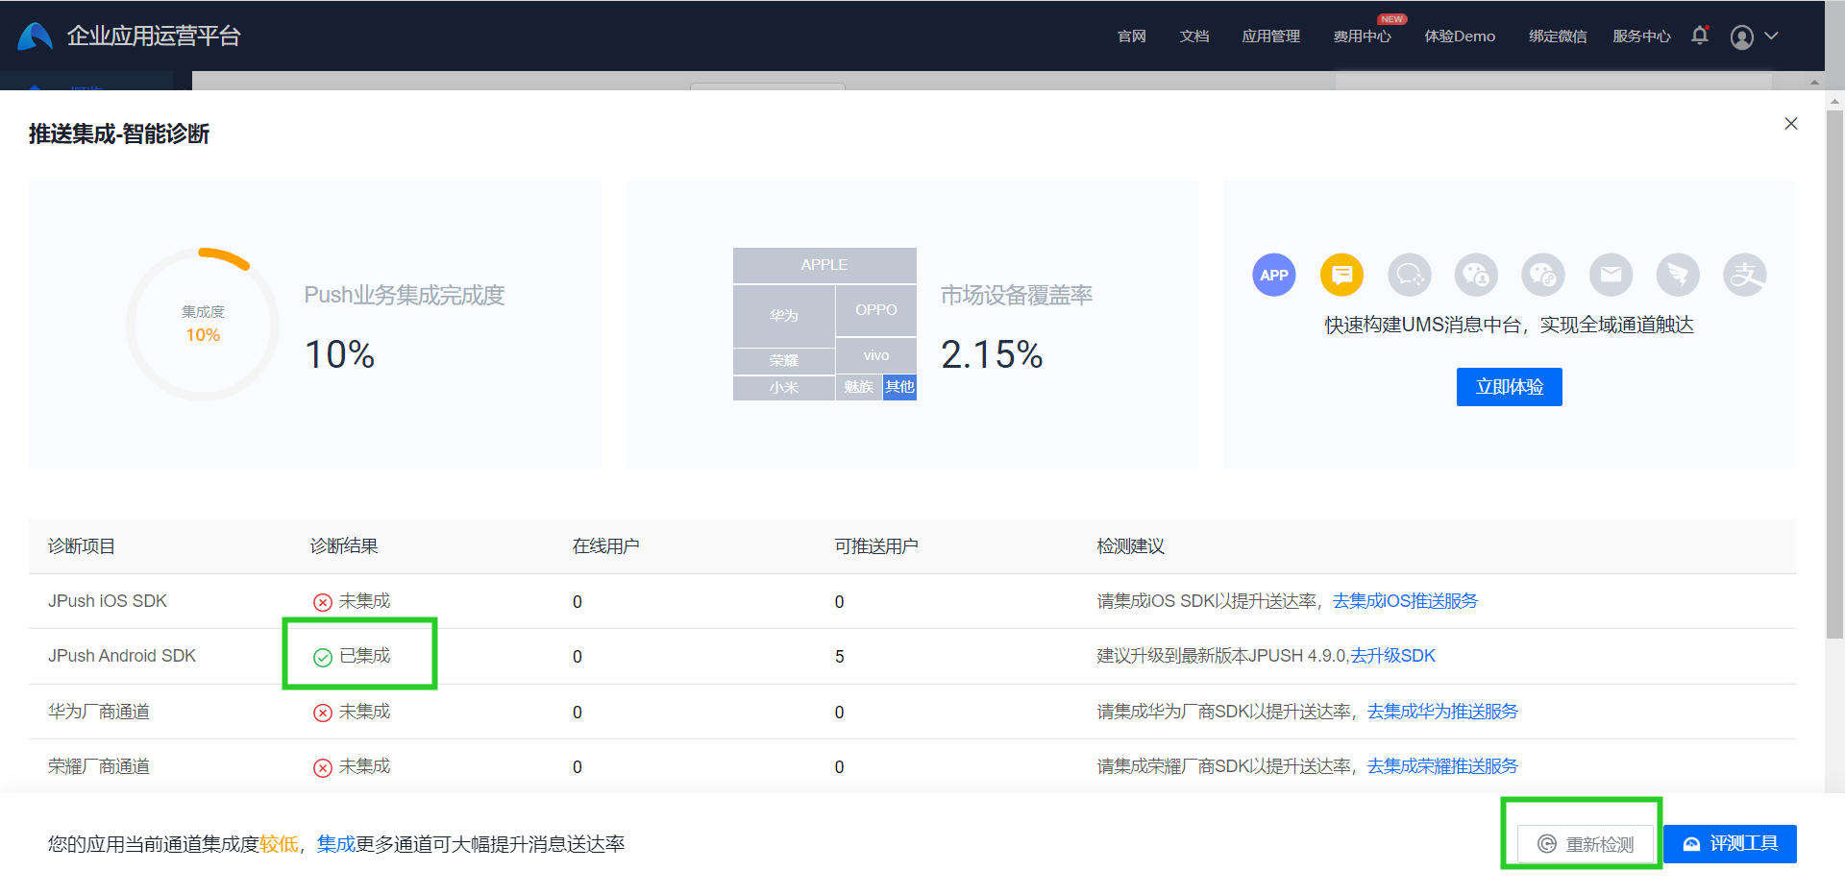The image size is (1845, 895).
Task: Follow the 去升级SDK link
Action: coord(1393,656)
